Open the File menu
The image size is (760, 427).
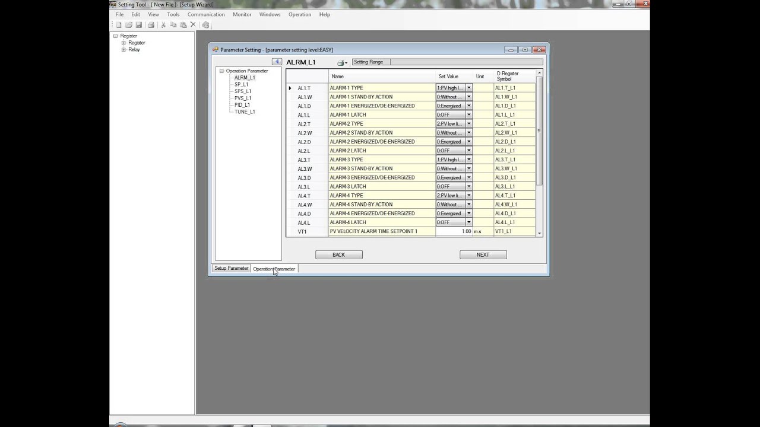click(x=119, y=14)
